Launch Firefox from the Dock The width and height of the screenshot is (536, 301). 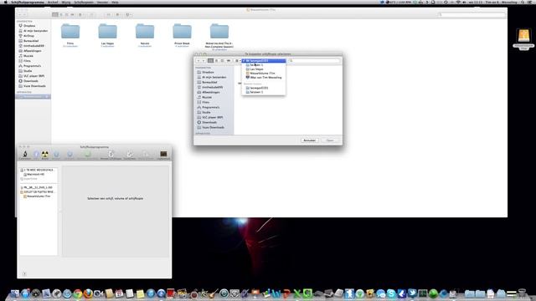pyautogui.click(x=88, y=293)
